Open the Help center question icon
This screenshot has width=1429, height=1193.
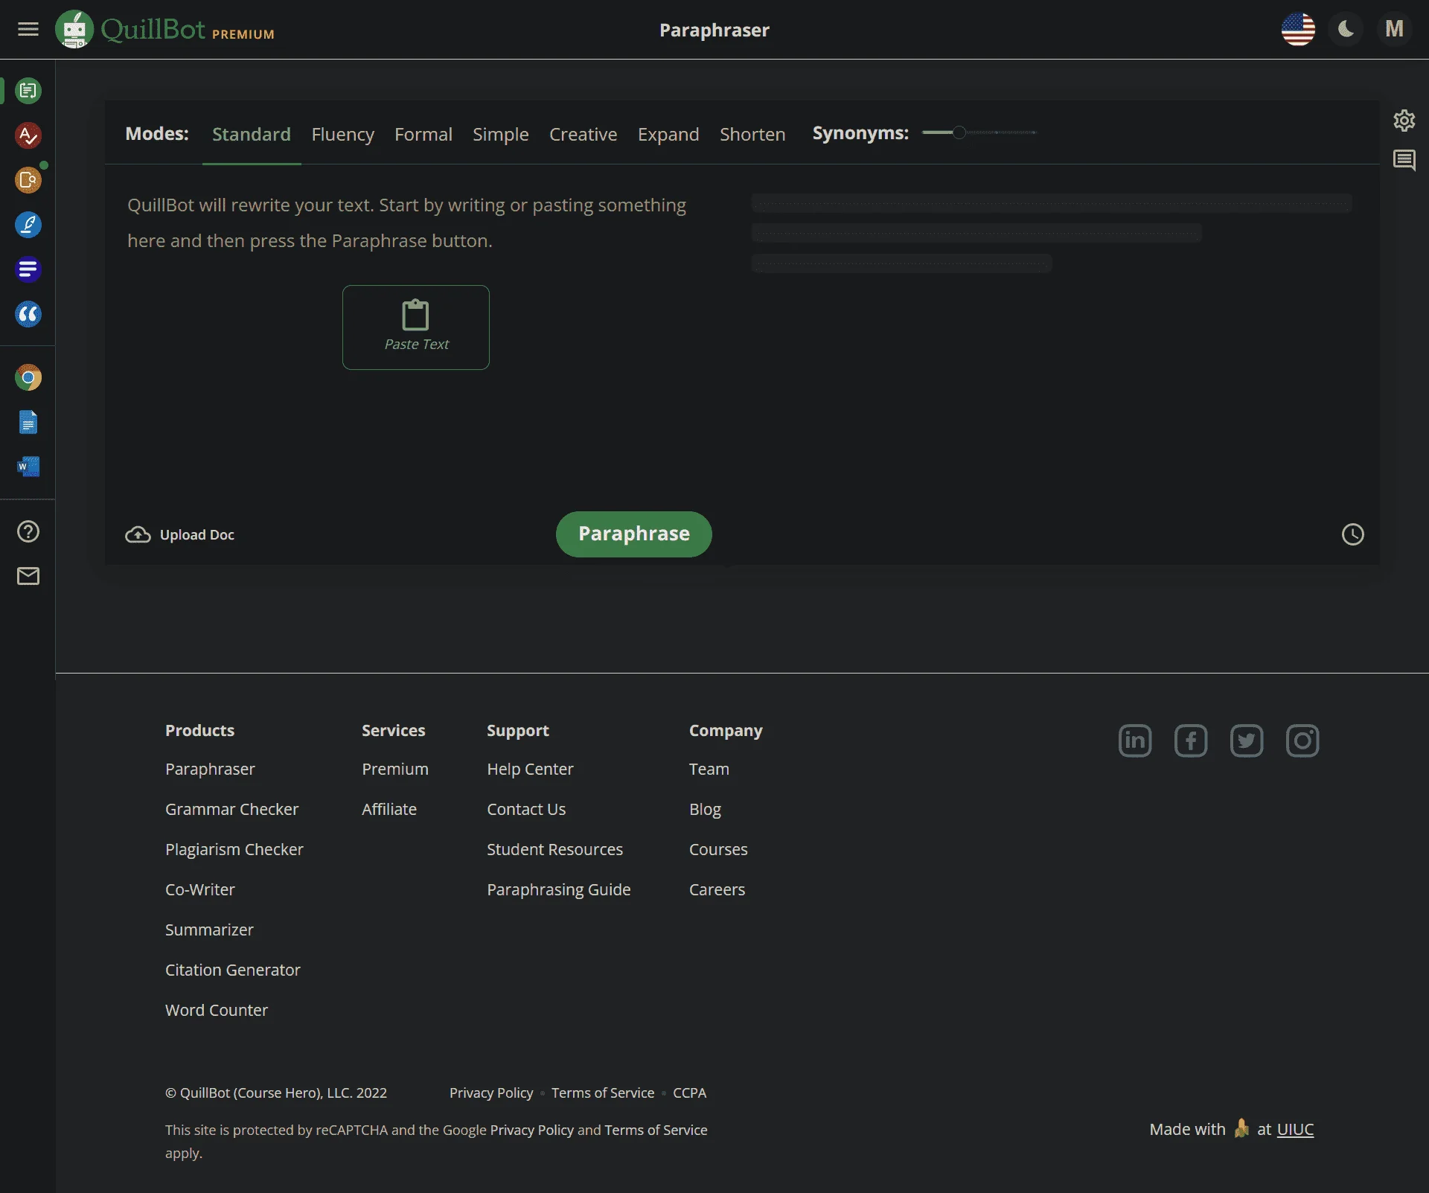[x=28, y=531]
